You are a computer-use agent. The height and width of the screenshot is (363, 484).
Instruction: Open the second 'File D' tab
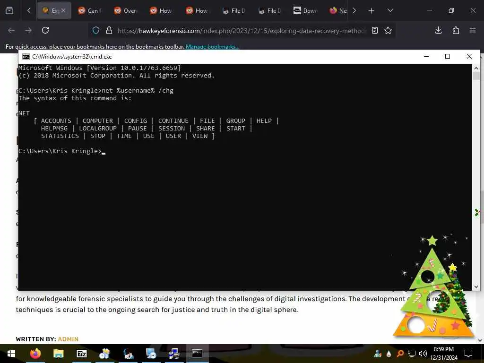[269, 11]
